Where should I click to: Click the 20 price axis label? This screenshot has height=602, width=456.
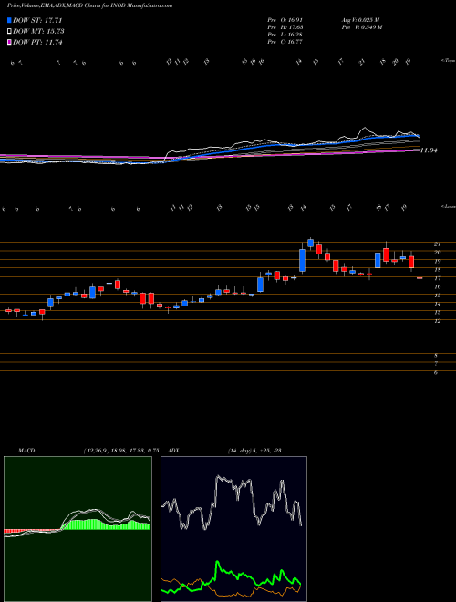pos(437,253)
